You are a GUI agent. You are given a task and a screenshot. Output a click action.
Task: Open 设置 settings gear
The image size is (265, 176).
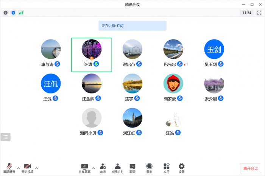click(x=181, y=168)
